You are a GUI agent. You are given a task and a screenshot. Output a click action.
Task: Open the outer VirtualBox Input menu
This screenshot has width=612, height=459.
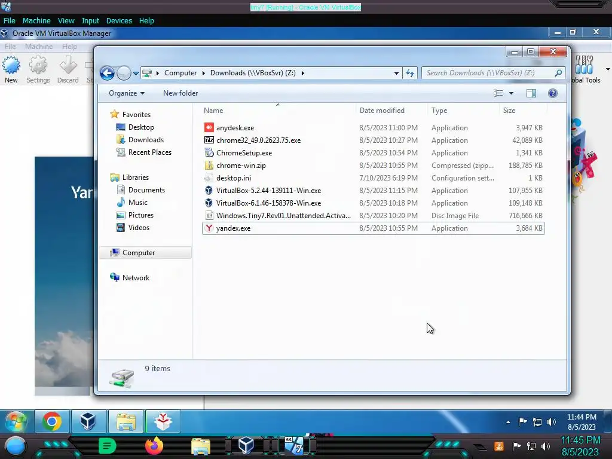90,21
